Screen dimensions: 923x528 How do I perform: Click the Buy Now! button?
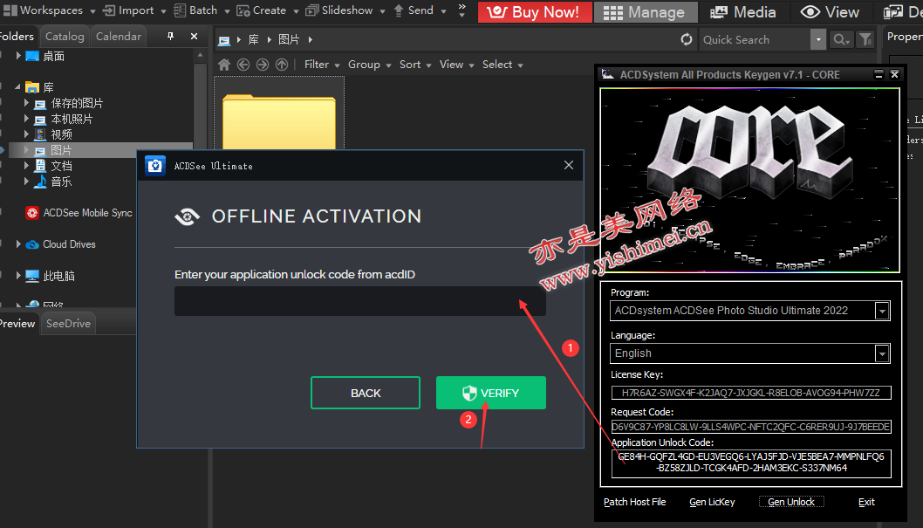pyautogui.click(x=535, y=11)
